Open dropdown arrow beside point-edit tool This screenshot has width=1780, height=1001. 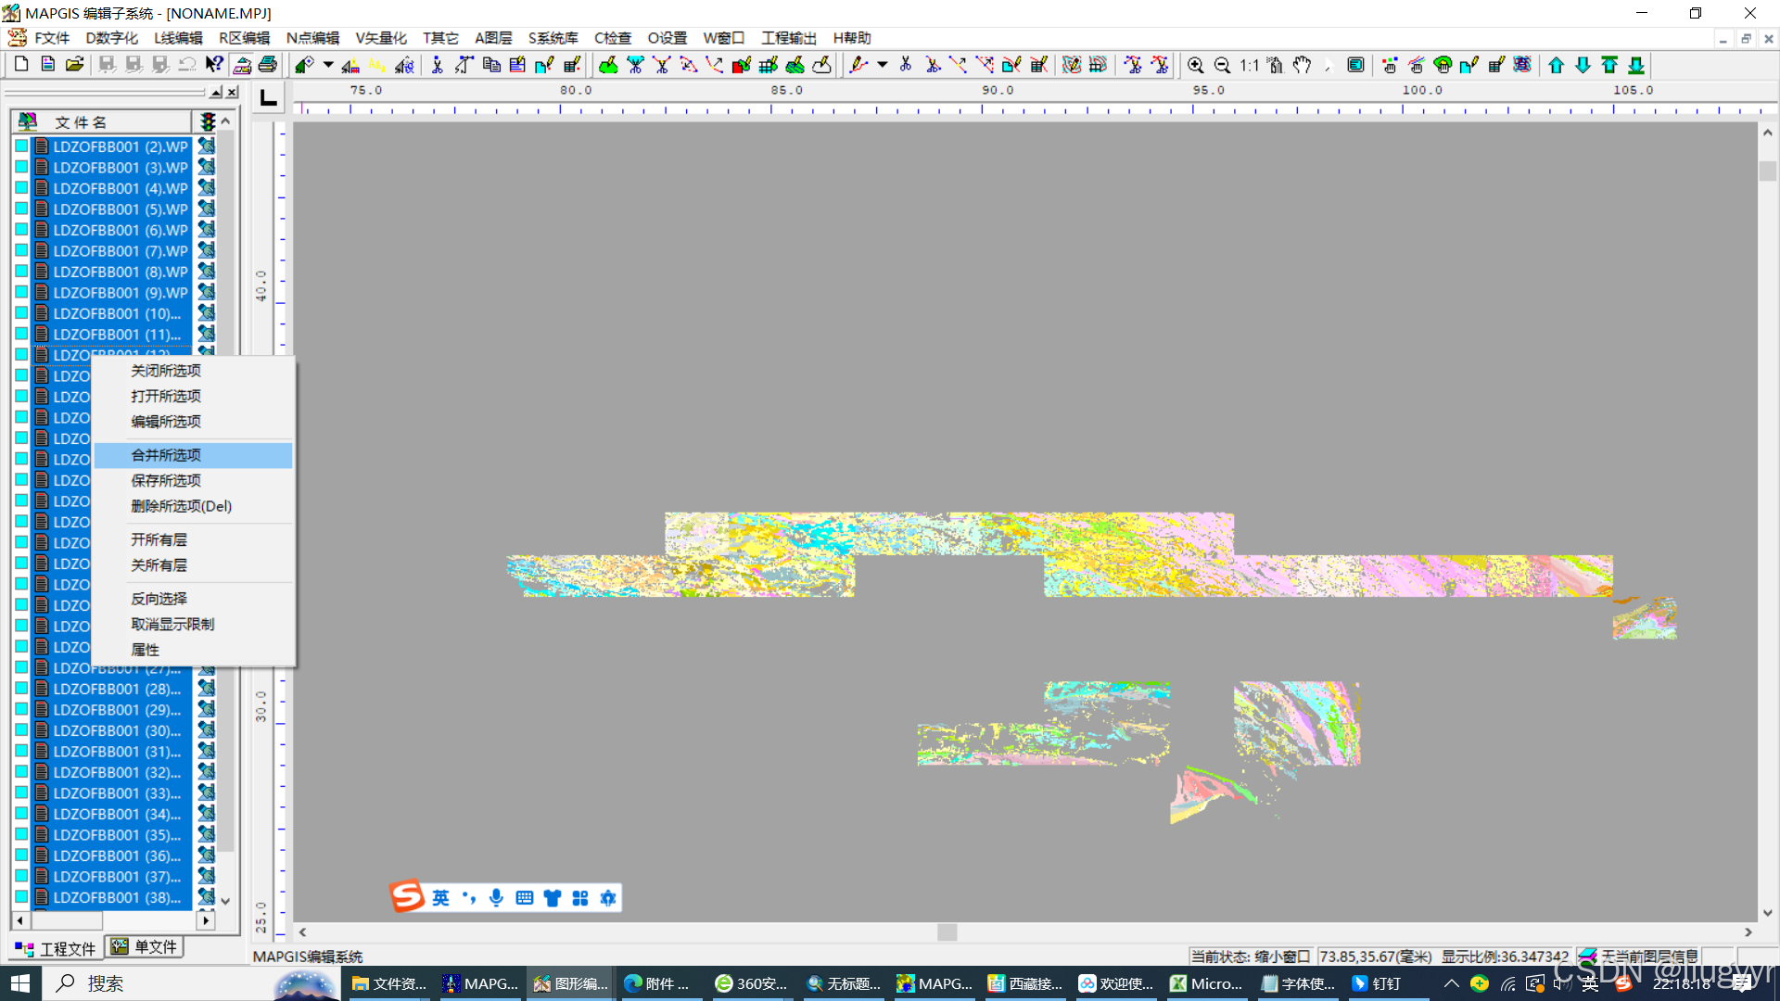coord(328,65)
